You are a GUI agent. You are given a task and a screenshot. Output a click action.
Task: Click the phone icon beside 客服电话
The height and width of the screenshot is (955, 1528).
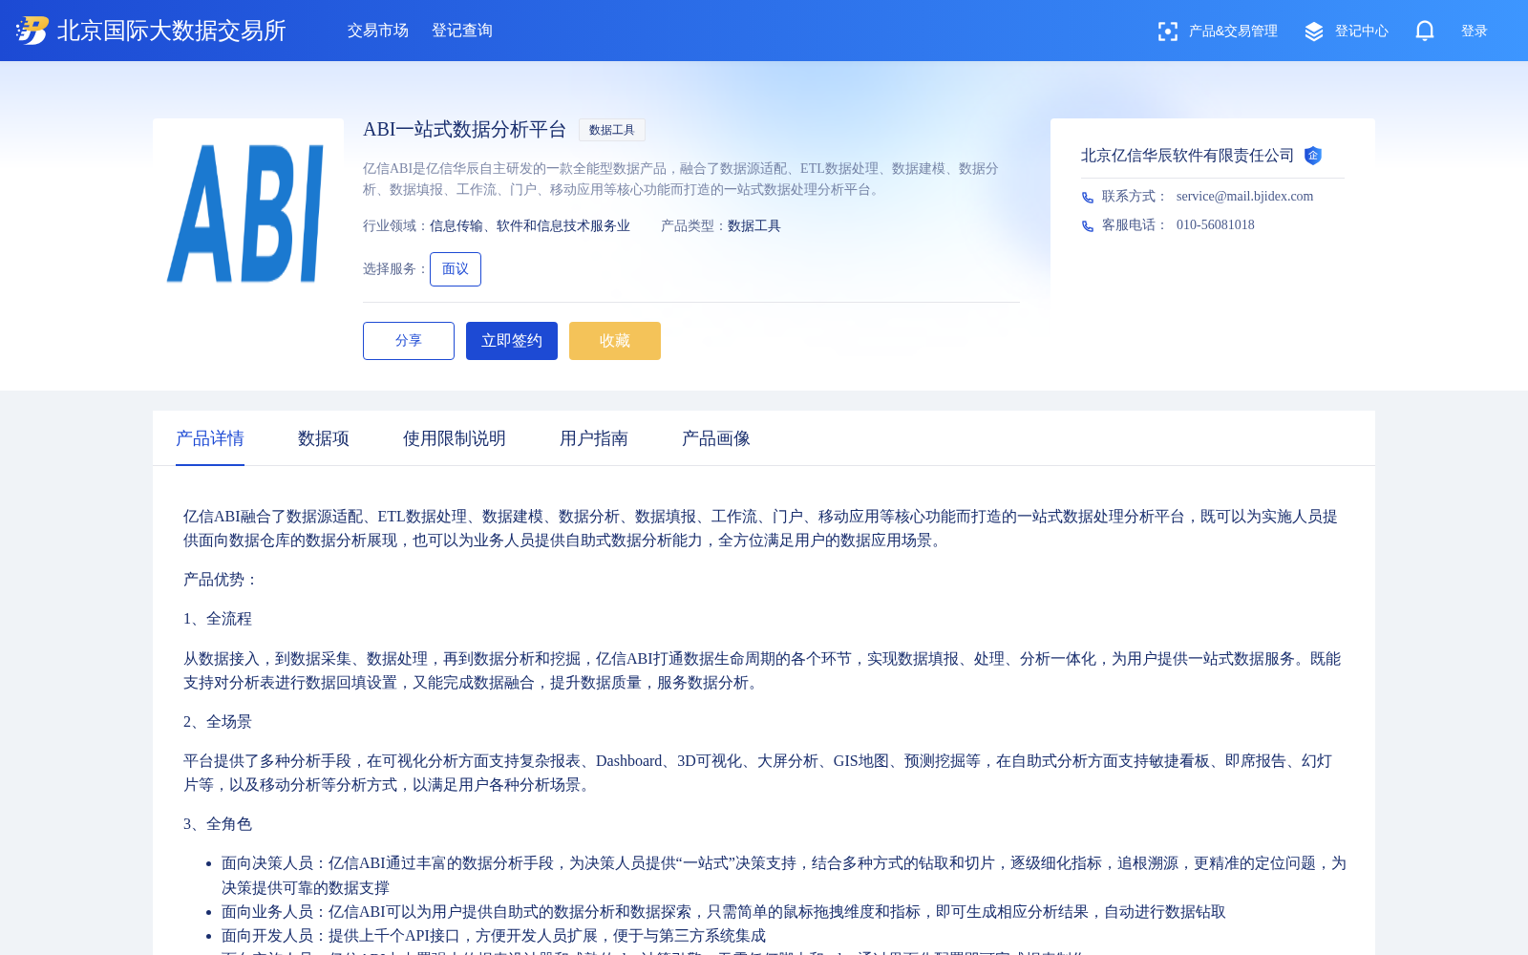point(1088,226)
